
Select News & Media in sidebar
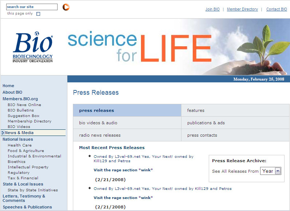pyautogui.click(x=19, y=133)
